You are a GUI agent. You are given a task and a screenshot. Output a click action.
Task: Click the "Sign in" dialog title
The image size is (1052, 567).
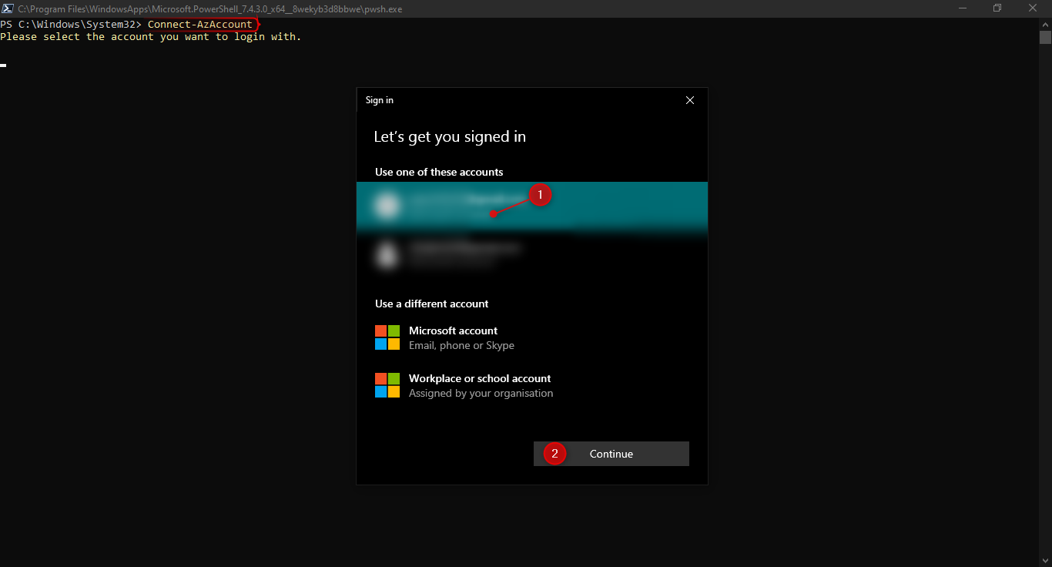pyautogui.click(x=380, y=100)
